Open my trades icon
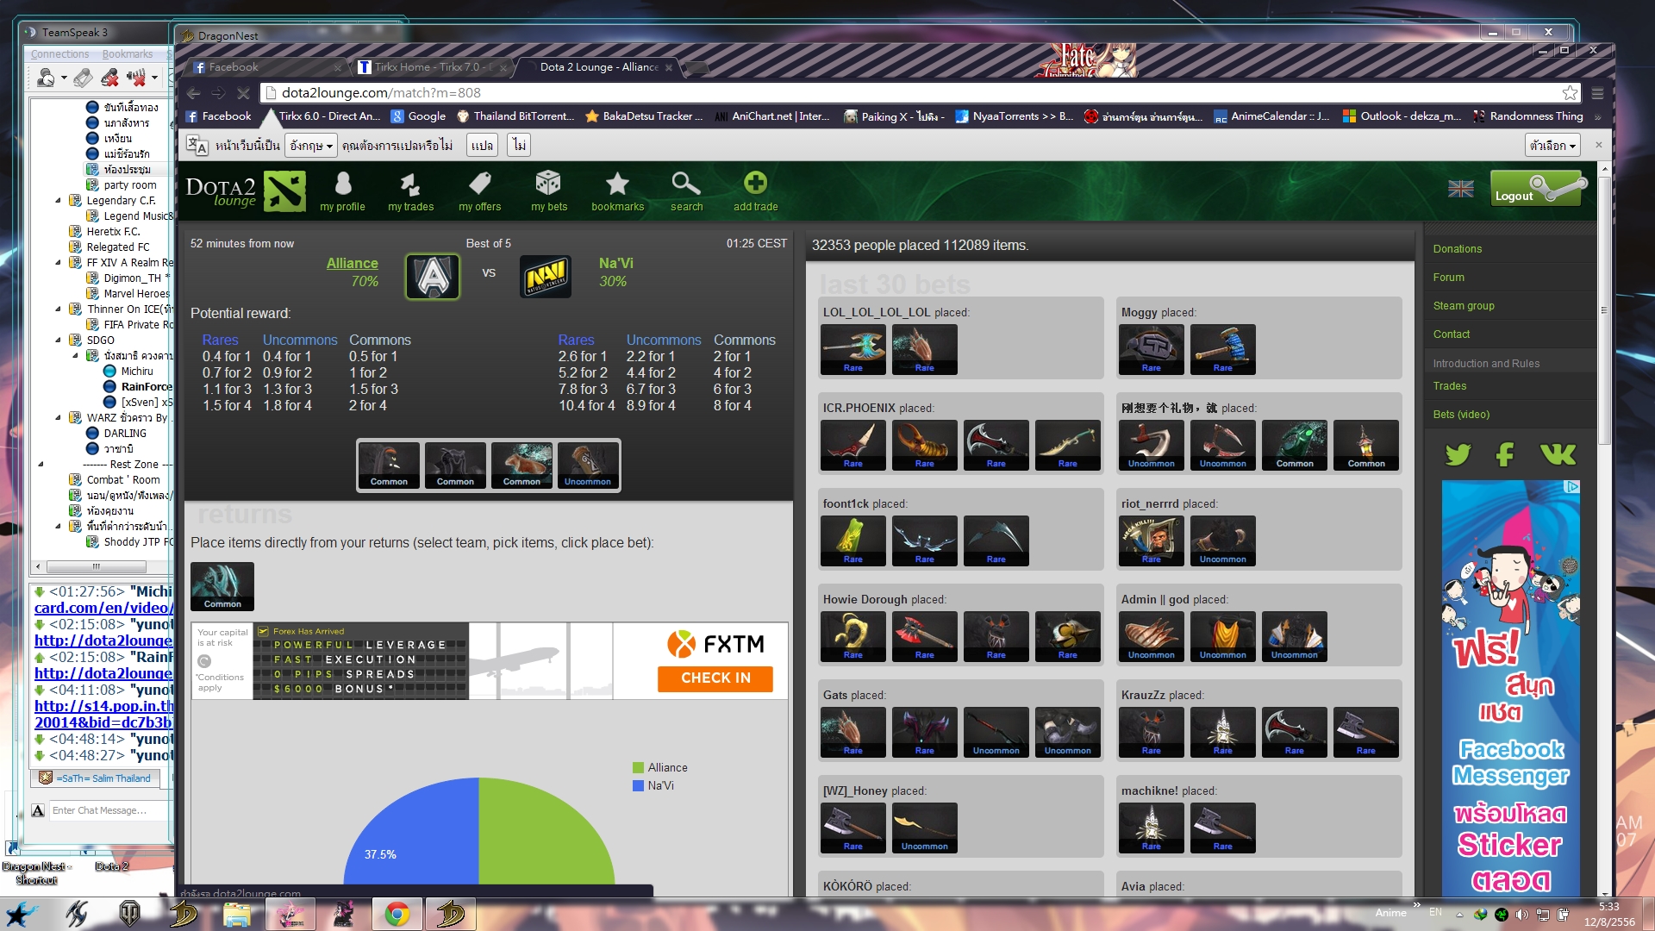The width and height of the screenshot is (1655, 931). pos(410,184)
